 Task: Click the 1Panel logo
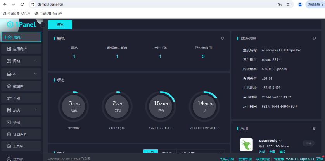coord(22,25)
